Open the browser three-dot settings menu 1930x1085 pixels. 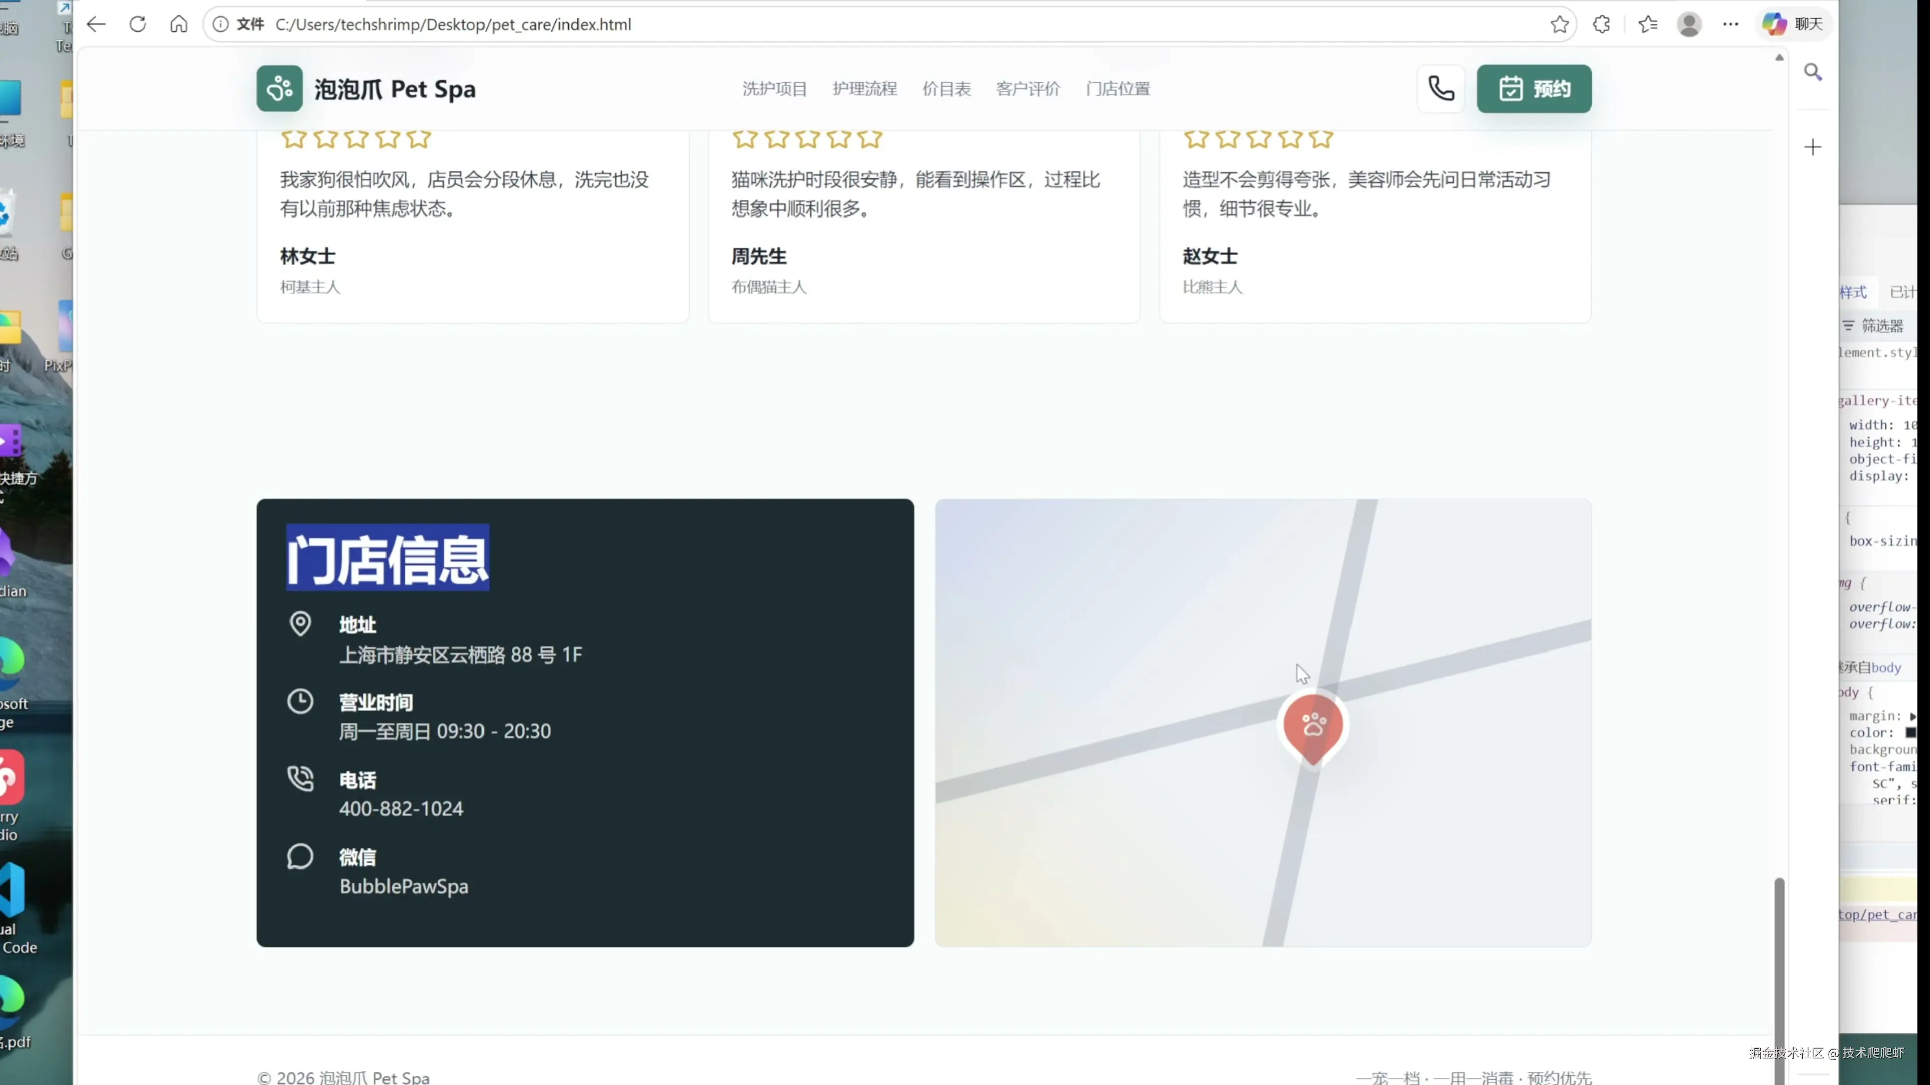(x=1730, y=24)
